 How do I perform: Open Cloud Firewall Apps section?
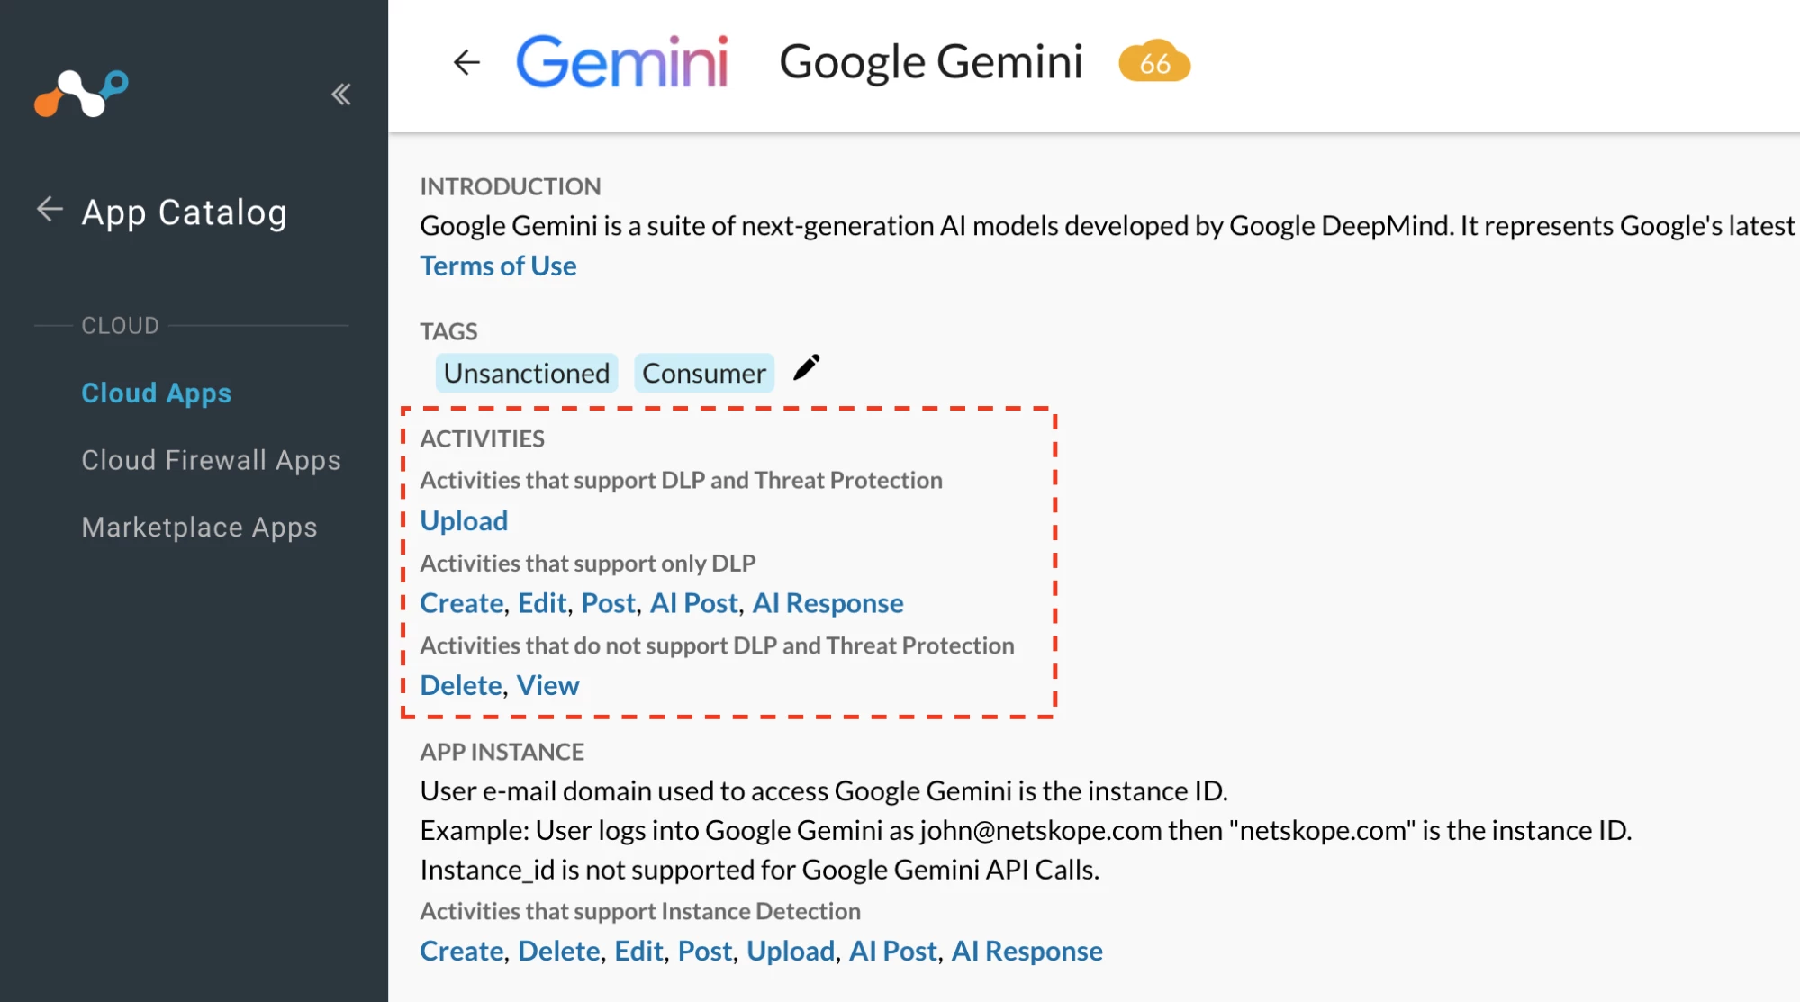(x=211, y=460)
